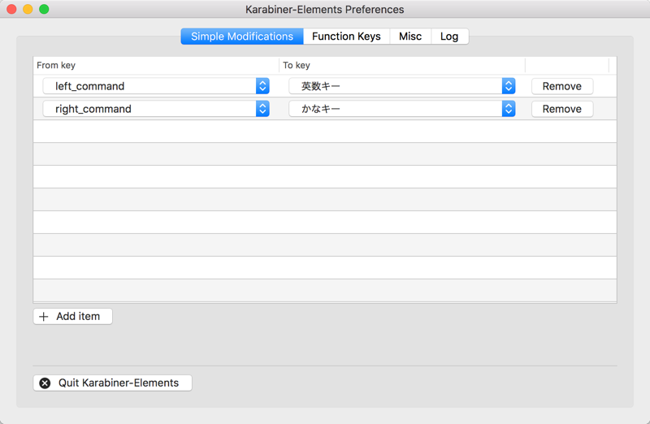Open the Function Keys tab

coord(346,37)
